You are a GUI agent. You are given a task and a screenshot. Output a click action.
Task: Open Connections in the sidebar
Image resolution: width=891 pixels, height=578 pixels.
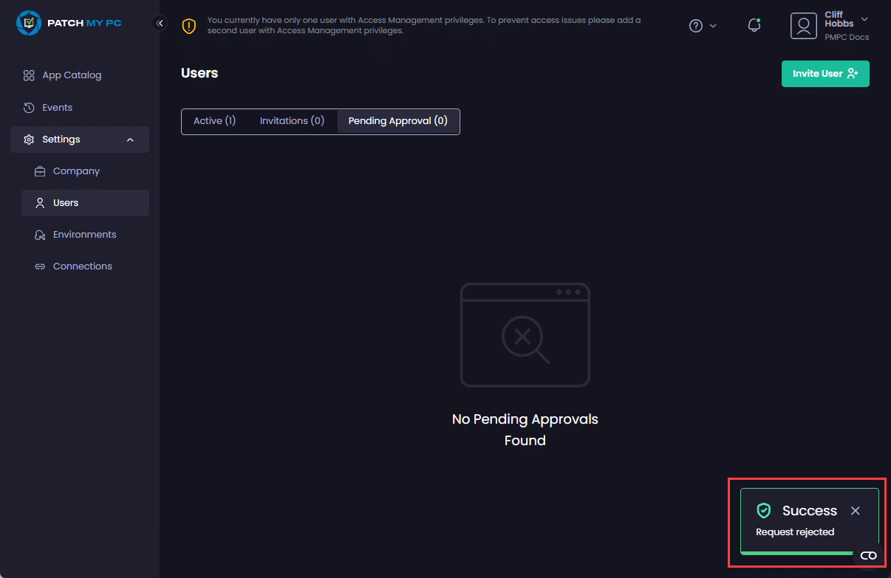(82, 266)
